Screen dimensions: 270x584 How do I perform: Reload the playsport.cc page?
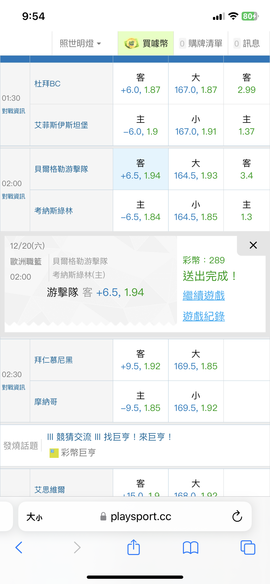click(x=237, y=517)
